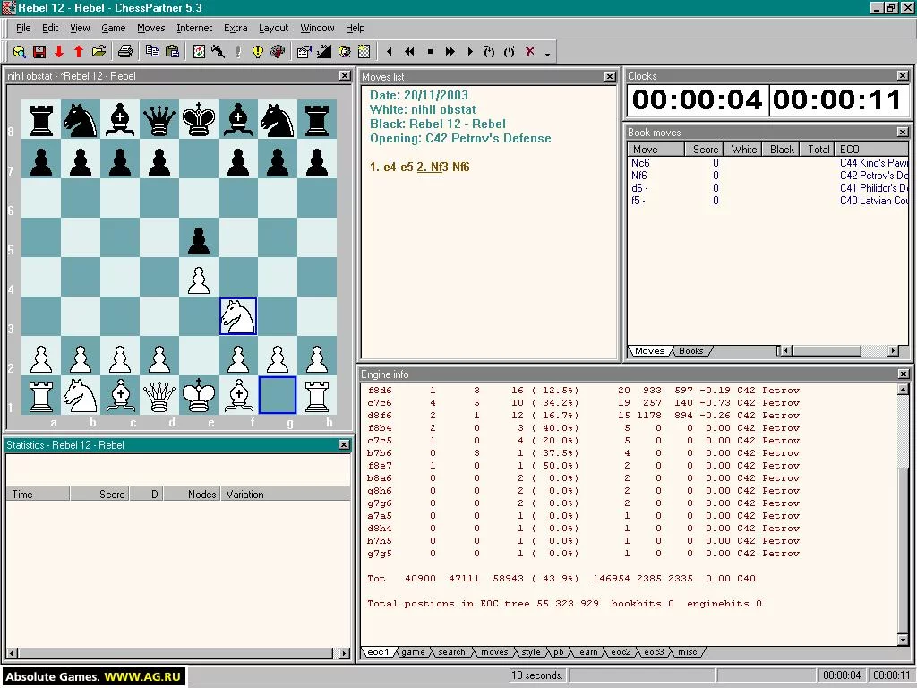Open the Layout menu

(273, 28)
